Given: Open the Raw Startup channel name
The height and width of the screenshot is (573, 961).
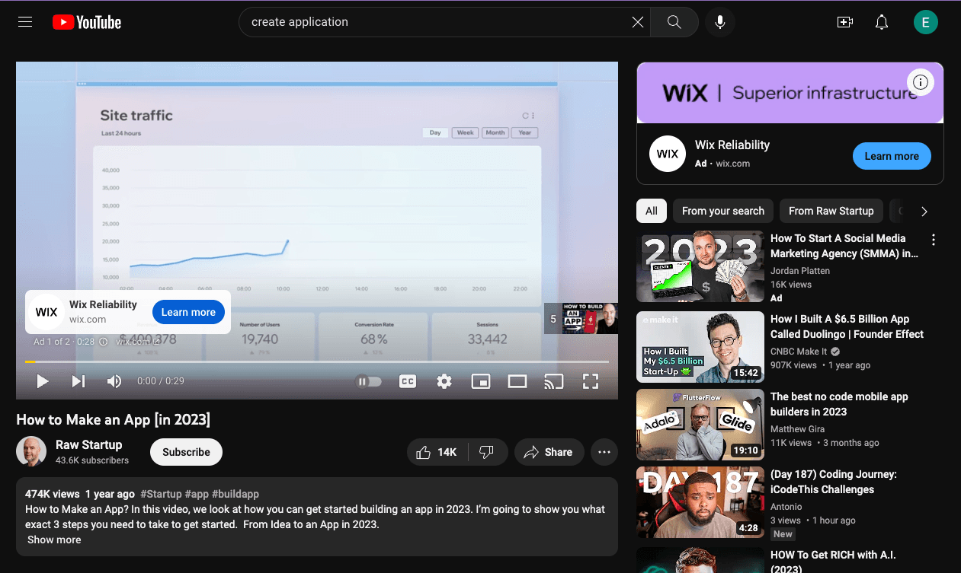Looking at the screenshot, I should pyautogui.click(x=88, y=444).
